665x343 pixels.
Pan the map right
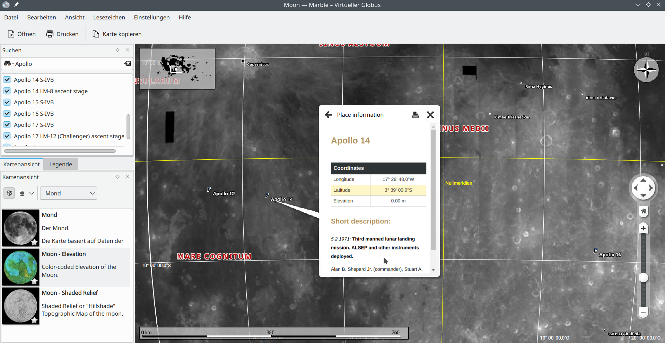click(x=651, y=188)
